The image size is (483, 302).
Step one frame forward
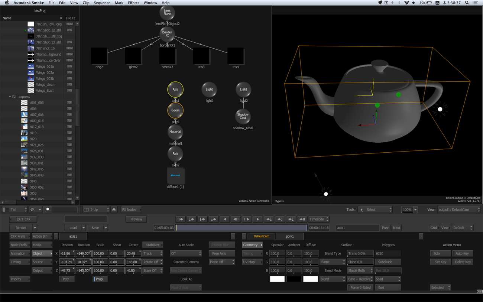(246, 219)
